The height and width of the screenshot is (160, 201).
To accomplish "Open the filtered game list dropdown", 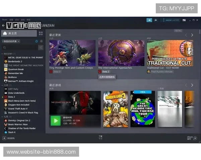I will (x=11, y=41).
